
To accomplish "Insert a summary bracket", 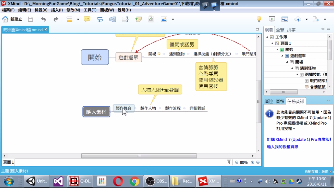I will pyautogui.click(x=125, y=19).
